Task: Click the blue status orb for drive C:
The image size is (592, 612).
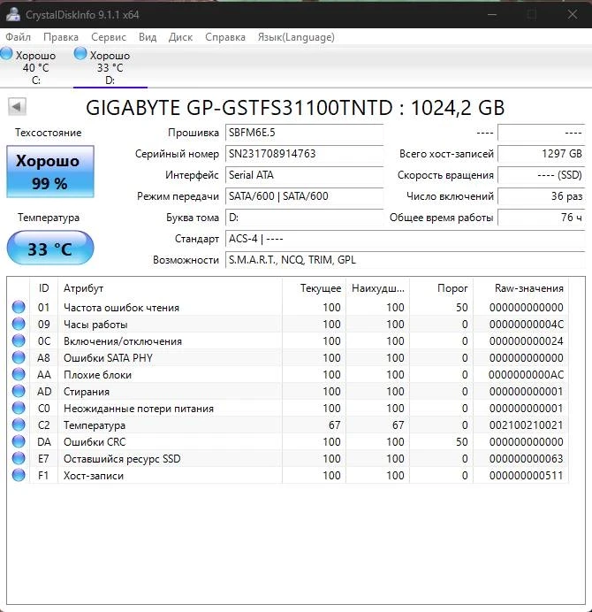Action: pyautogui.click(x=6, y=53)
